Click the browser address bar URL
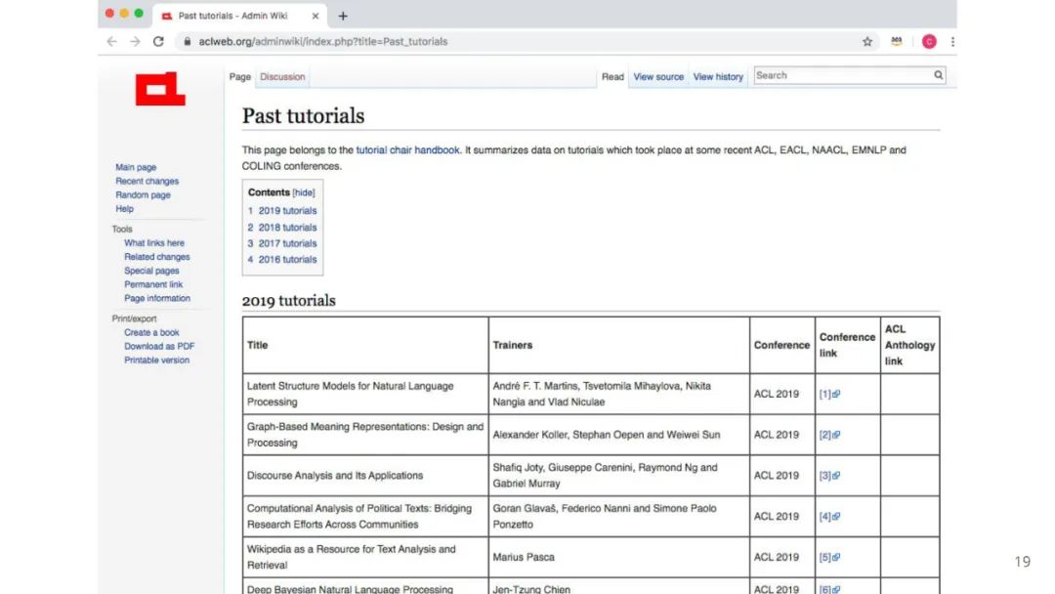1055x594 pixels. point(323,42)
